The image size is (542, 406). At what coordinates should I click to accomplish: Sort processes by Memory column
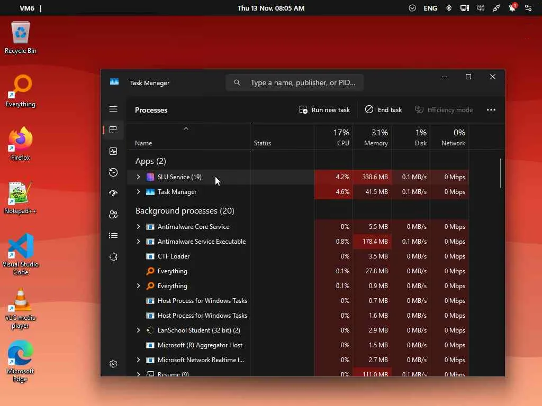pos(372,137)
